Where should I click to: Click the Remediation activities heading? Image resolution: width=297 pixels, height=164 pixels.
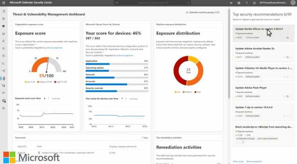click(179, 147)
